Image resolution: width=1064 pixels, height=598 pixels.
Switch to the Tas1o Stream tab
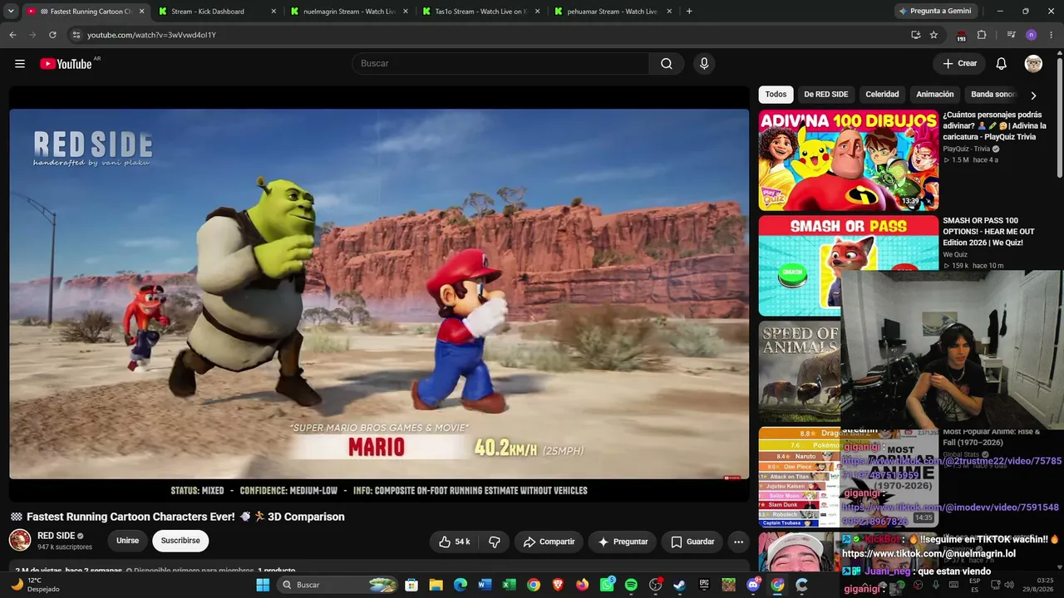coord(480,12)
